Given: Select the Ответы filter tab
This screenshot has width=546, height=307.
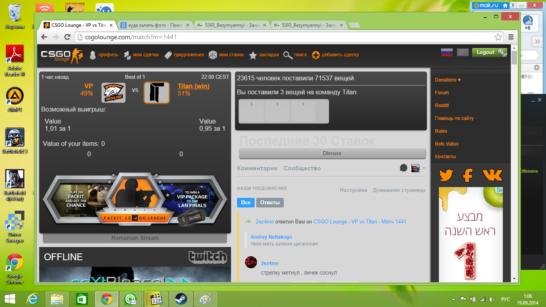Looking at the screenshot, I should click(270, 203).
